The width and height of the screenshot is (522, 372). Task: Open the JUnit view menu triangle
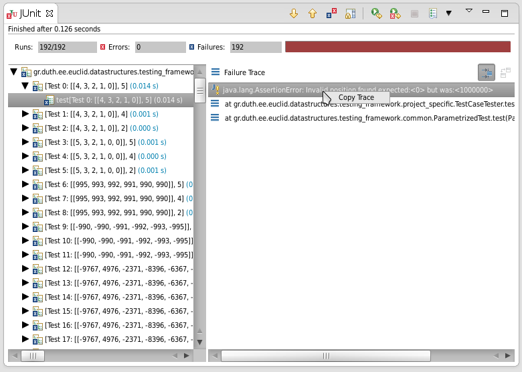[x=469, y=11]
